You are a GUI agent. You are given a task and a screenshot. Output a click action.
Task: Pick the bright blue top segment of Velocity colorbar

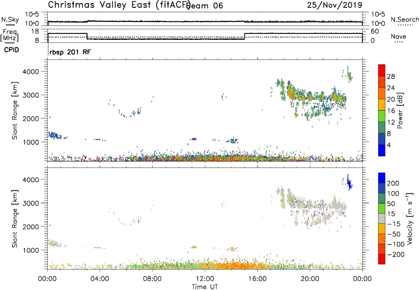[x=382, y=178]
